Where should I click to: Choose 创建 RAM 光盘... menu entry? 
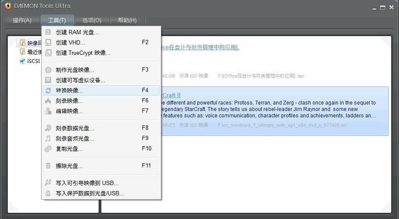tap(101, 32)
